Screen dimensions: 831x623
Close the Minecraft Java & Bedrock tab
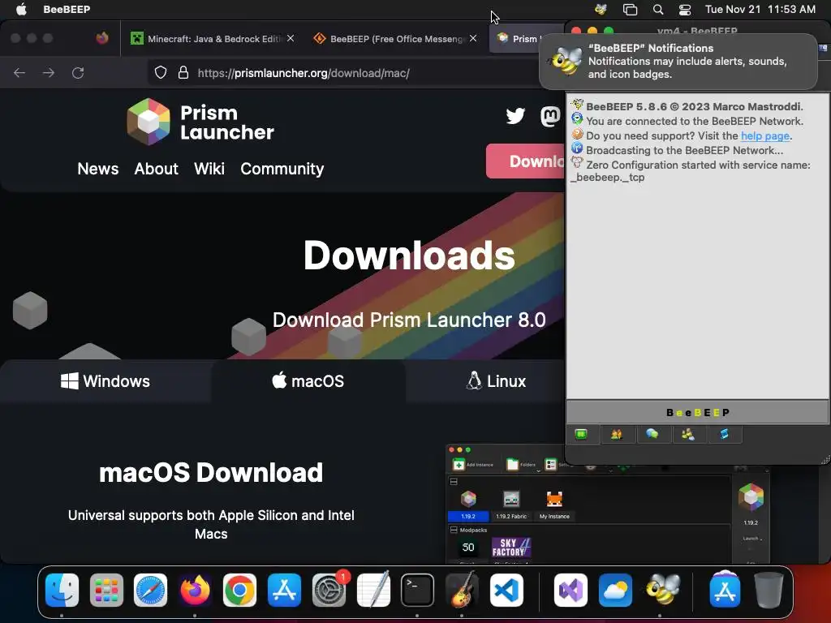pos(291,38)
